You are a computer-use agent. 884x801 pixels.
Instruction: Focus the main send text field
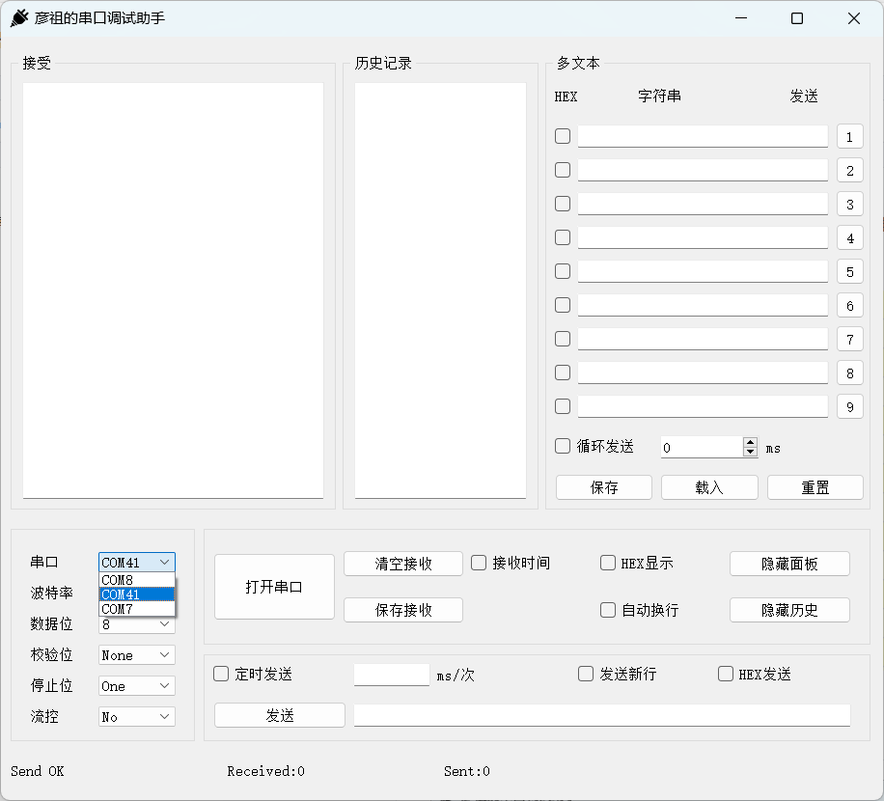point(602,715)
